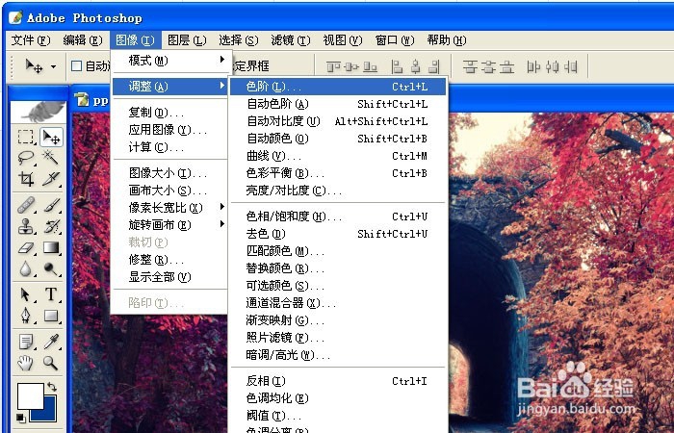Click the distribute bottom edges icon

tap(507, 66)
